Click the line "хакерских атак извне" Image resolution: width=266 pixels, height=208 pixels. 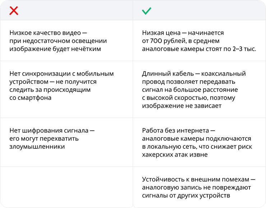click(x=175, y=155)
